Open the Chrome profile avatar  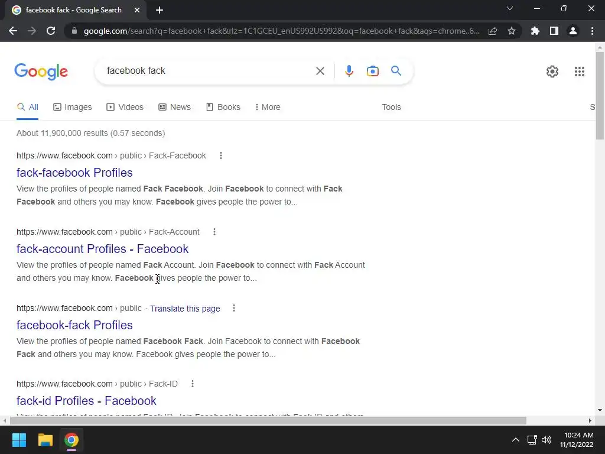[573, 31]
